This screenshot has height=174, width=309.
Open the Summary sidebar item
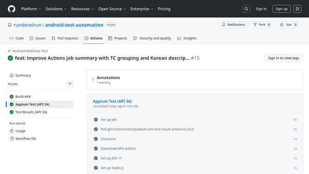pos(40,75)
